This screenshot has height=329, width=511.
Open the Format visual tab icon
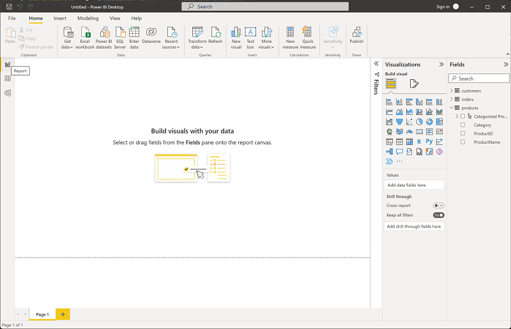[414, 84]
